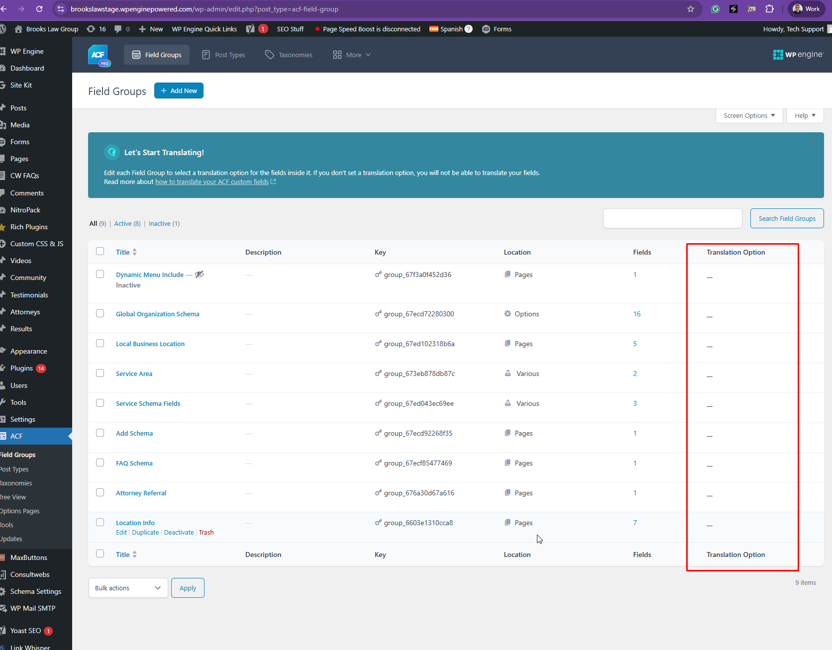
Task: Click the Options gear icon in Location column
Action: point(508,314)
